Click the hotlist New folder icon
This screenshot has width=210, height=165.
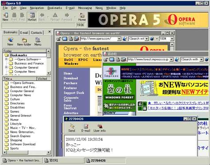click(24, 41)
